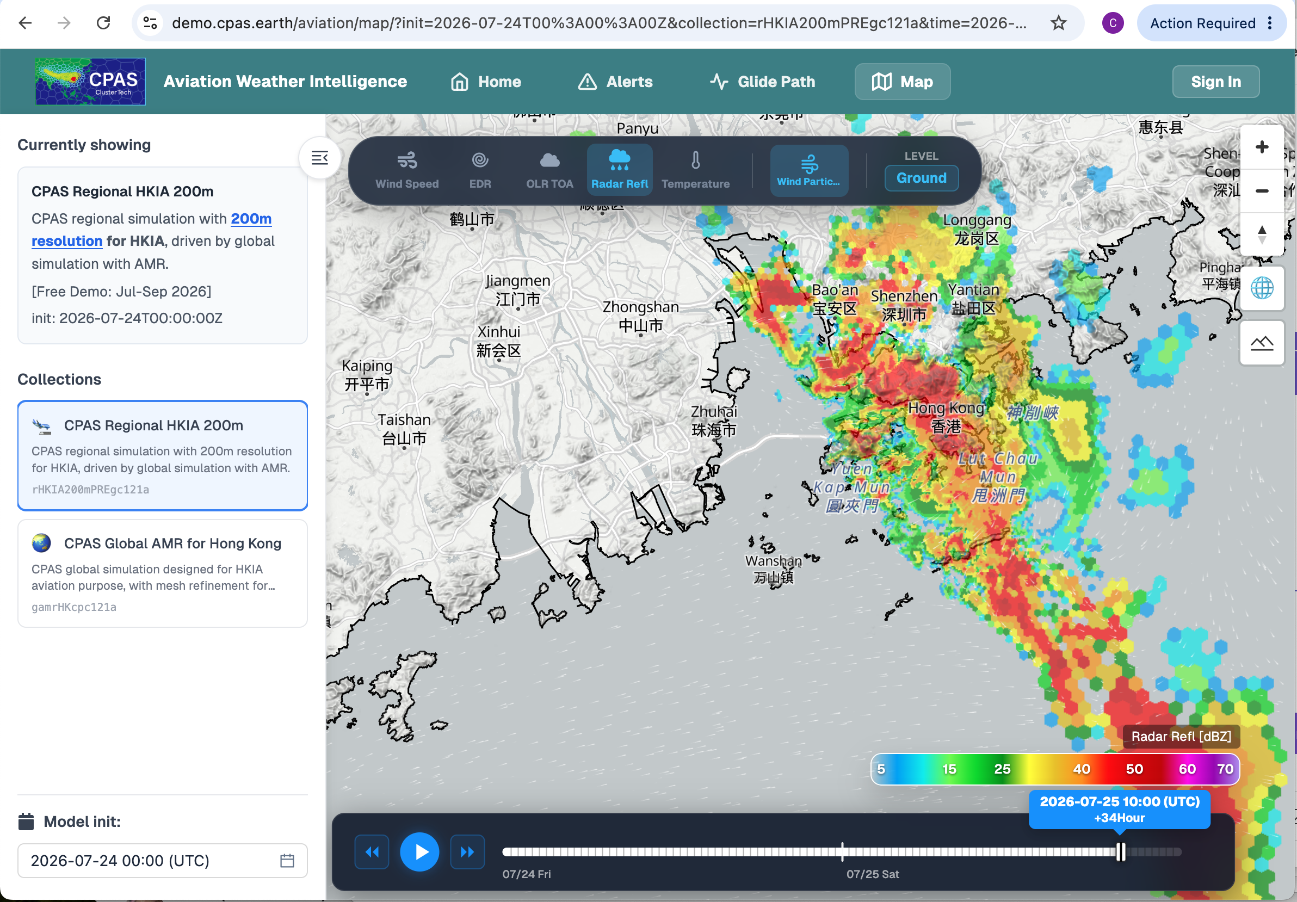Step forward one frame in the timeline
The image size is (1297, 902).
[x=467, y=852]
